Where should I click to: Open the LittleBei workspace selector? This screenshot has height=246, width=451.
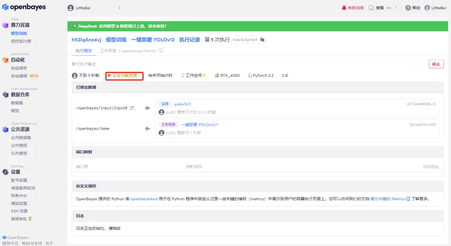94,7
